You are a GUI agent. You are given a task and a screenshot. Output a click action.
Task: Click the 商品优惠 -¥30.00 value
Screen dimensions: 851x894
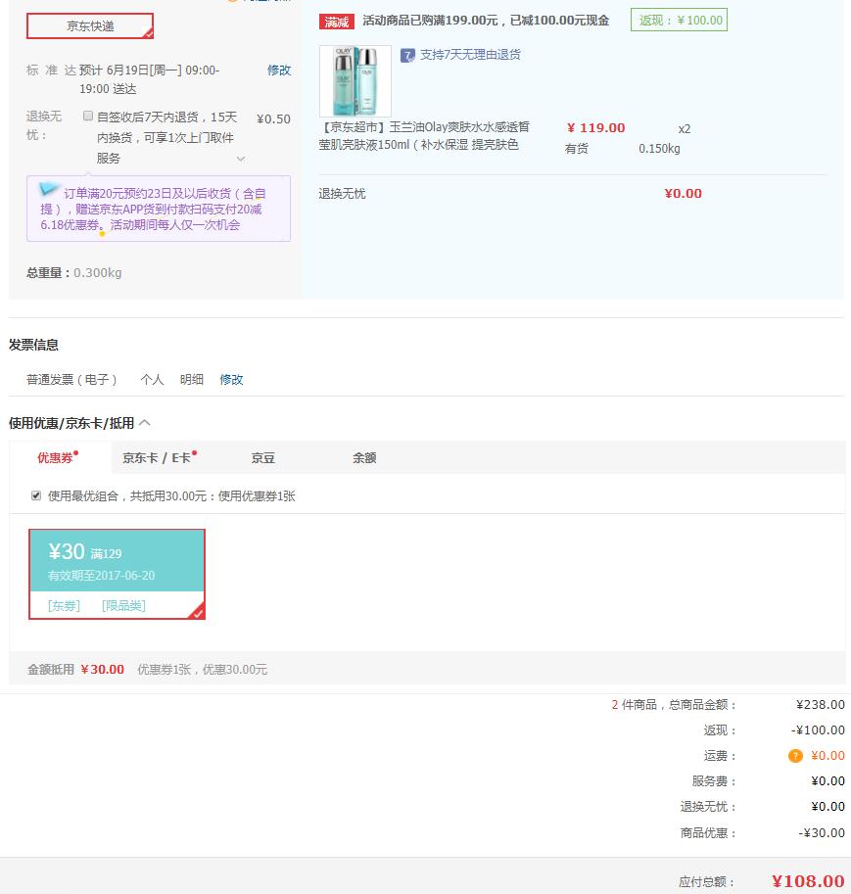(x=822, y=833)
